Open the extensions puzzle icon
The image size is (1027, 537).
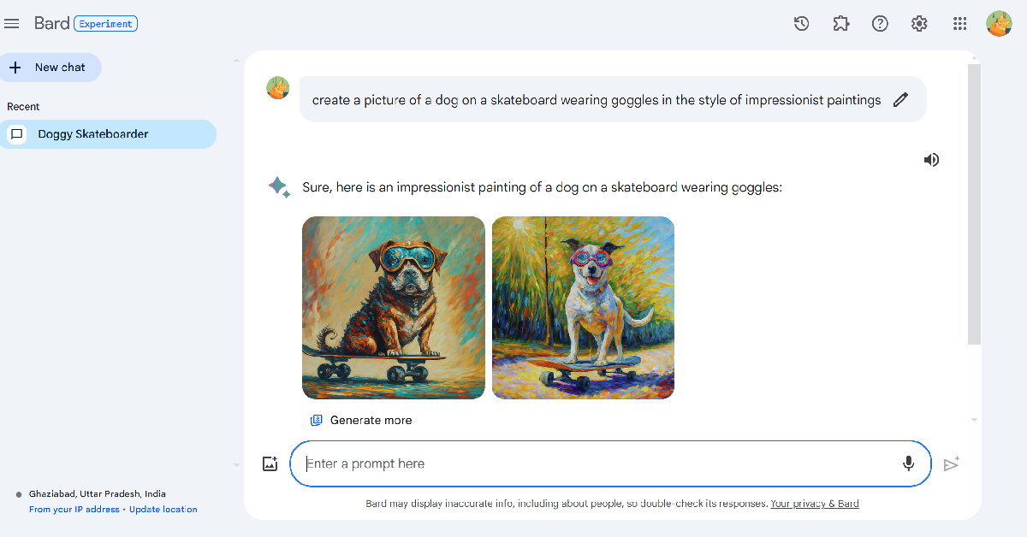[x=840, y=24]
